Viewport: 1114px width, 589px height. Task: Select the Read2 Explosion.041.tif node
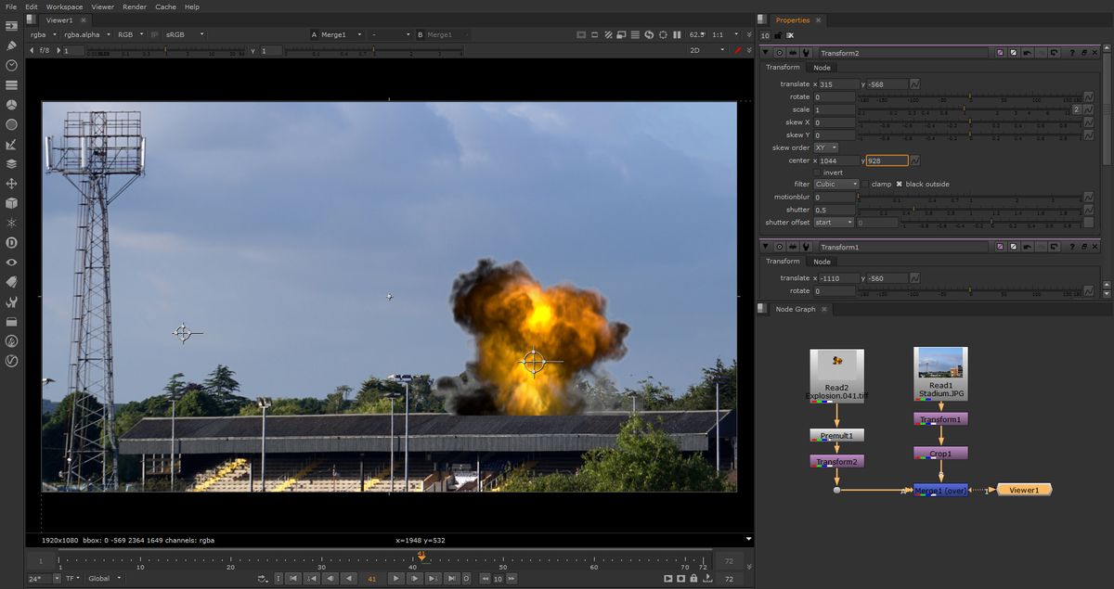(x=835, y=374)
